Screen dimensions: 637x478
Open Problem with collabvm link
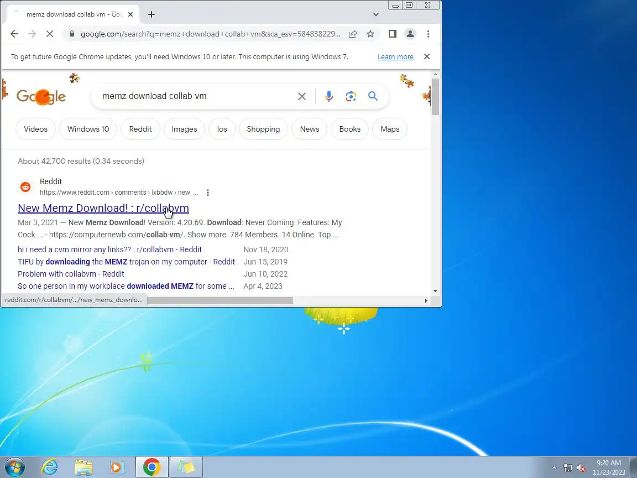tap(71, 274)
